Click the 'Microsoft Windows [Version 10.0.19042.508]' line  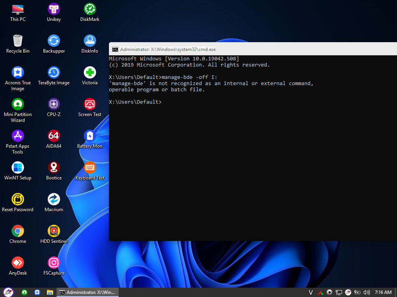point(174,59)
